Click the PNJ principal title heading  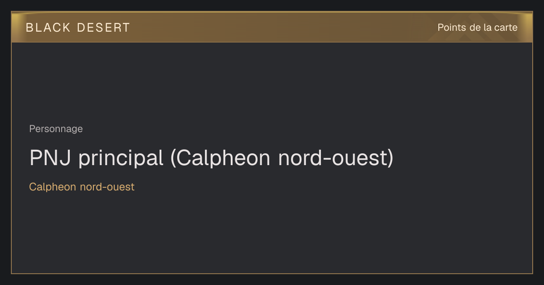211,158
